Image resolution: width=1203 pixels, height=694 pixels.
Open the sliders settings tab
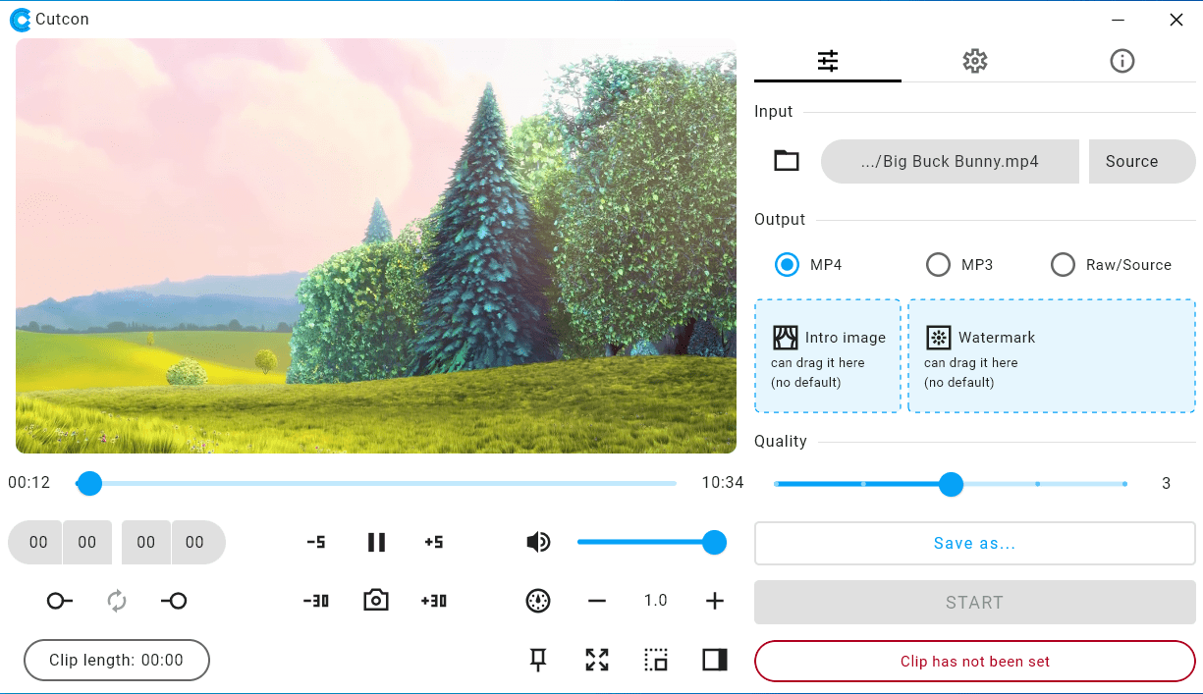(828, 61)
